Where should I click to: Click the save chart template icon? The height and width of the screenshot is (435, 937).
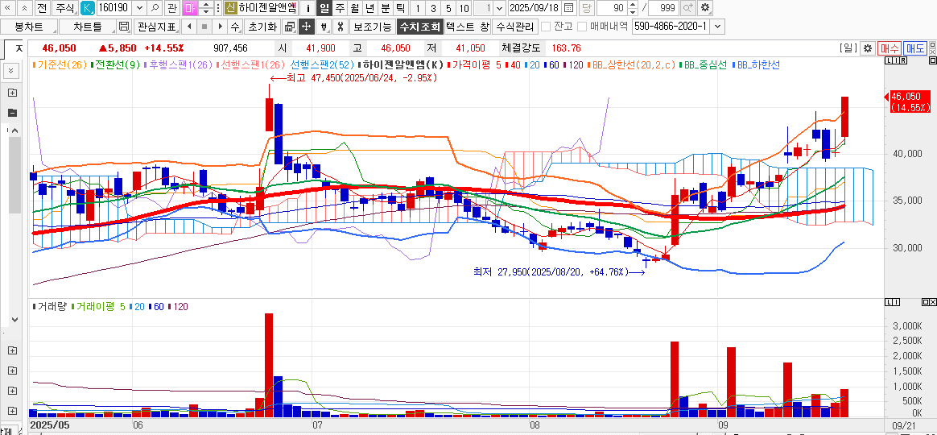(124, 27)
